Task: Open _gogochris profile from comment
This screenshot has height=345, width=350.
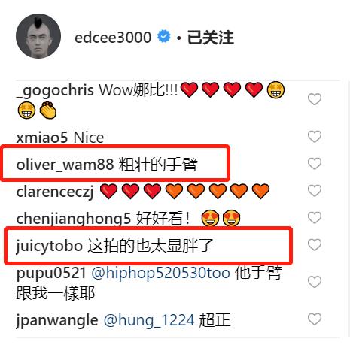Action: pyautogui.click(x=55, y=91)
